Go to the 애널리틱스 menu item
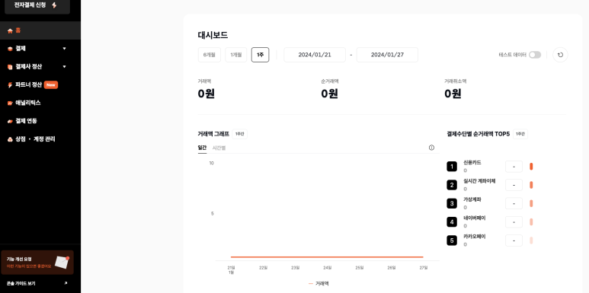 pos(40,104)
